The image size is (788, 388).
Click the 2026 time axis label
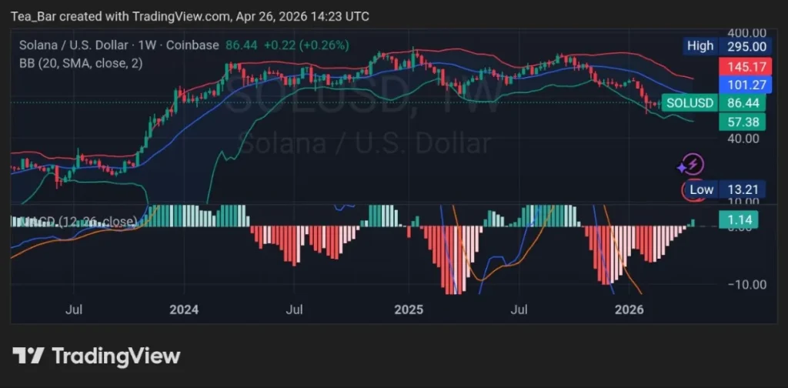(629, 309)
